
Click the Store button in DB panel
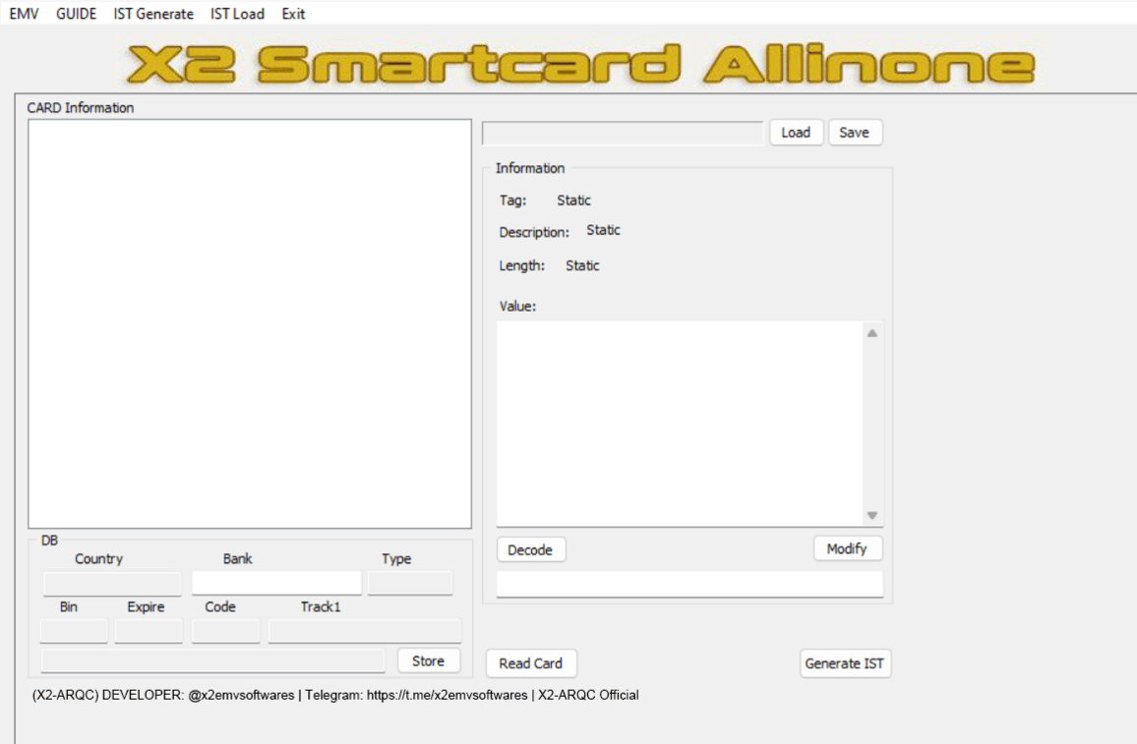(429, 660)
